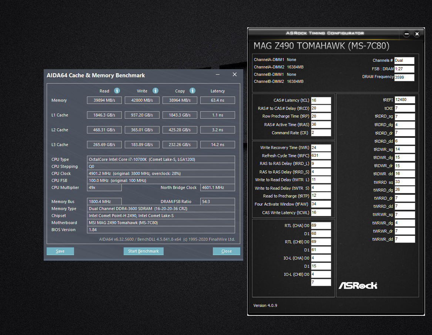Minimize the AIDA64 benchmark window
Screen dimensions: 432x335
pos(218,75)
